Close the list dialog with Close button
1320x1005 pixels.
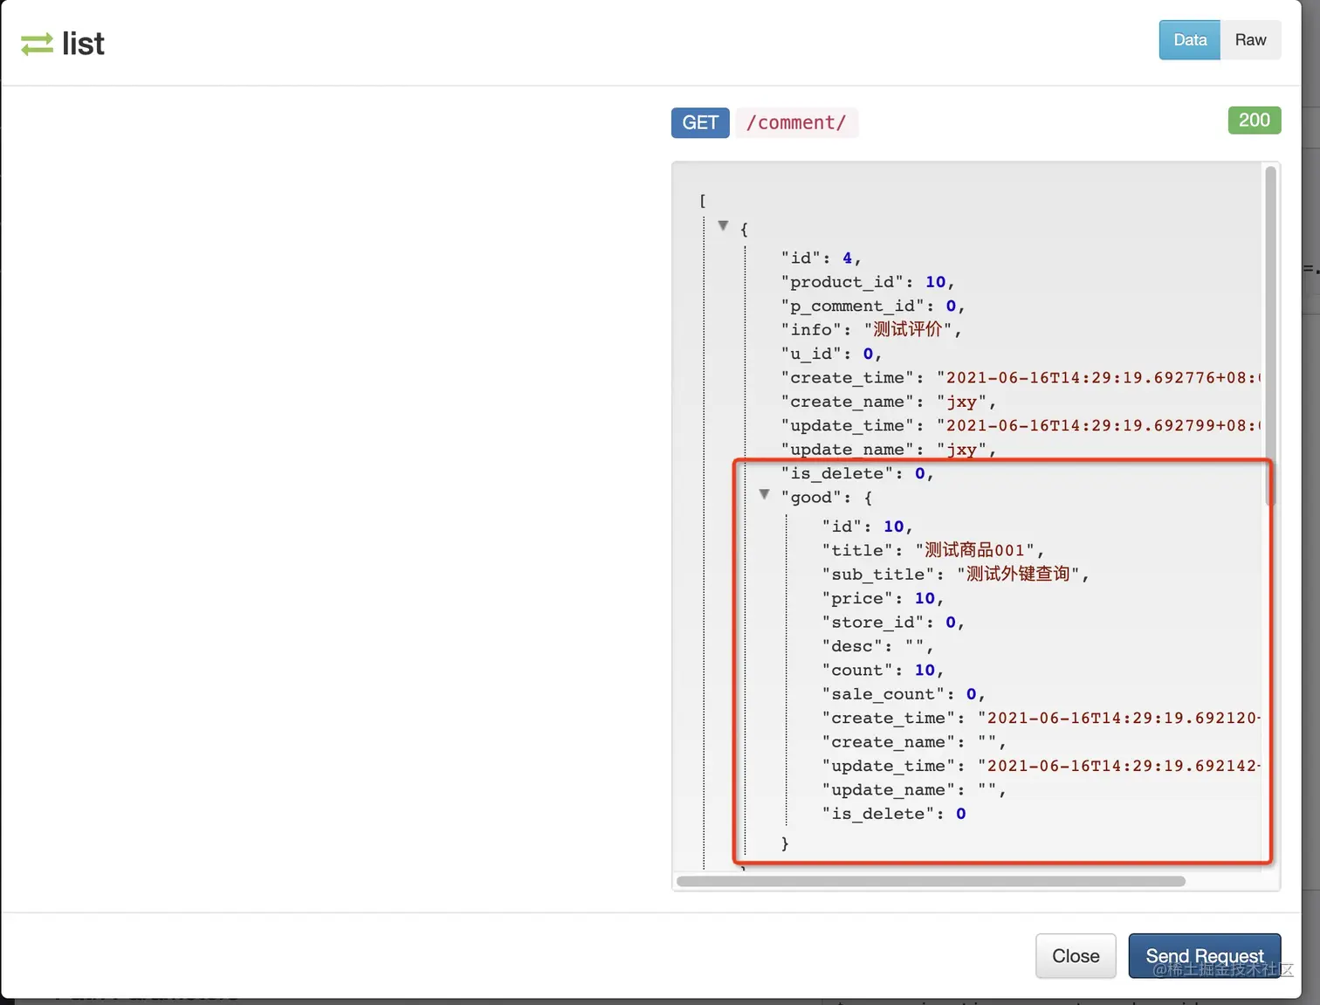1076,956
